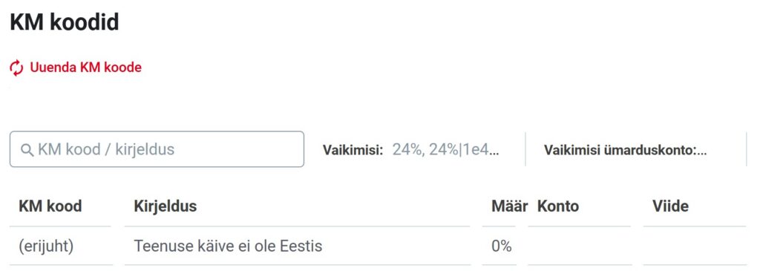Click the Vaikimisi label text
Image resolution: width=760 pixels, height=271 pixels.
click(353, 150)
